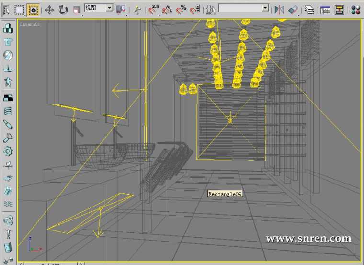Activate the Select and Rotate tool
The image size is (364, 265).
coord(63,10)
